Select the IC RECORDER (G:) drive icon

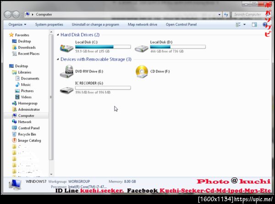click(66, 90)
